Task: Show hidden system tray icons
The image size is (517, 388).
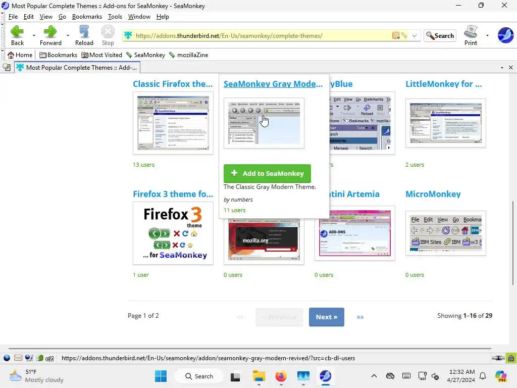Action: coord(374,376)
